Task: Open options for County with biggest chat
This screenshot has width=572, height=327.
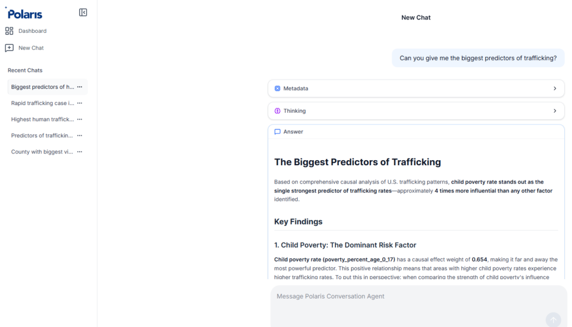Action: click(80, 152)
